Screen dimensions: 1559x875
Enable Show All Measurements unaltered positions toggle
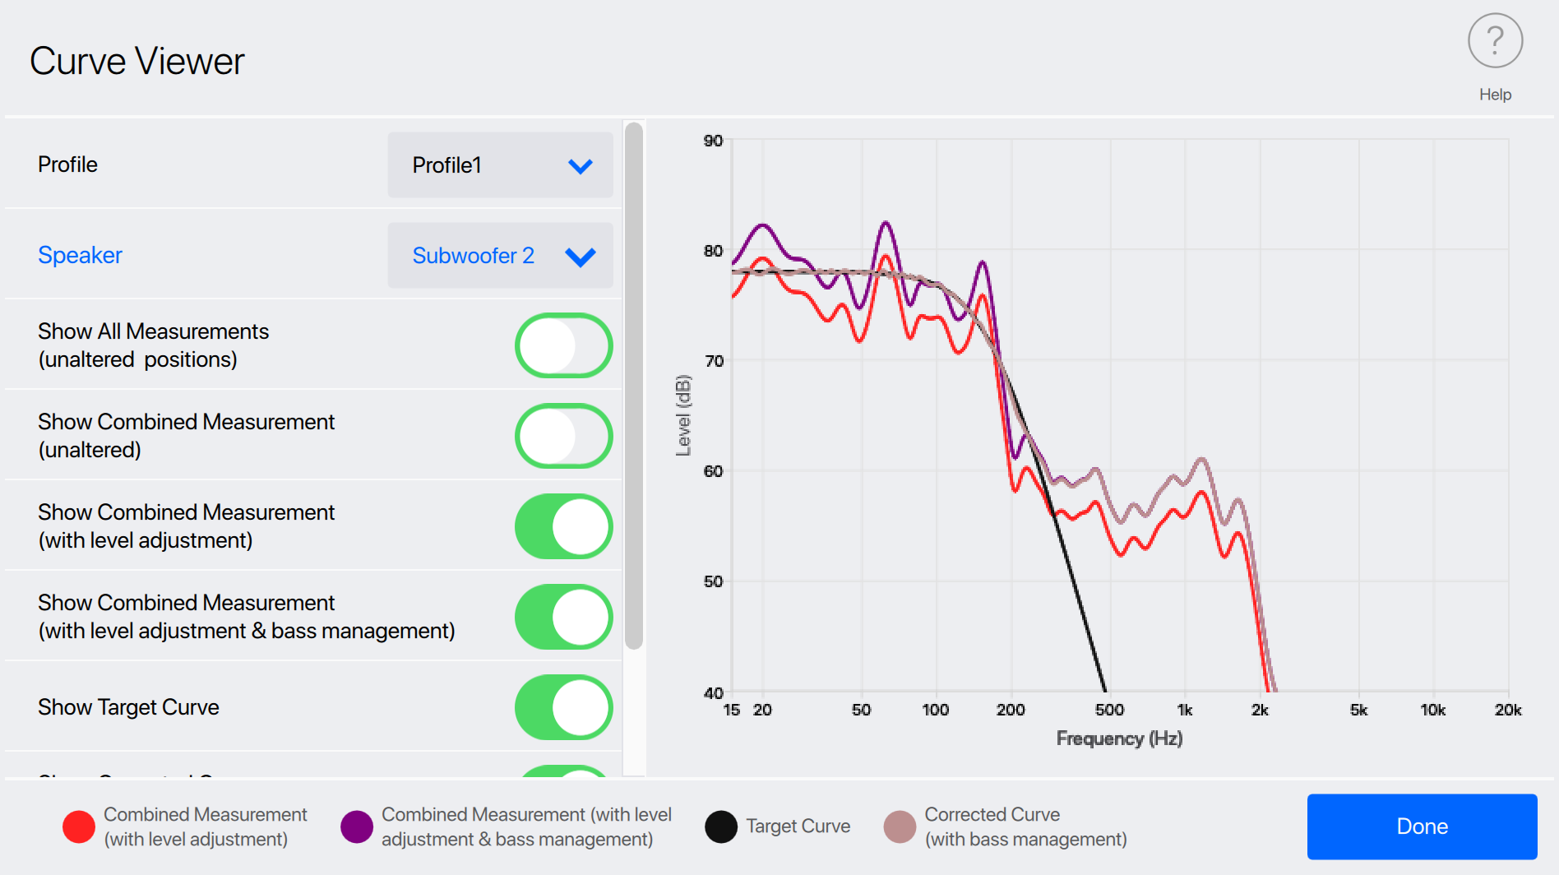[x=563, y=345]
